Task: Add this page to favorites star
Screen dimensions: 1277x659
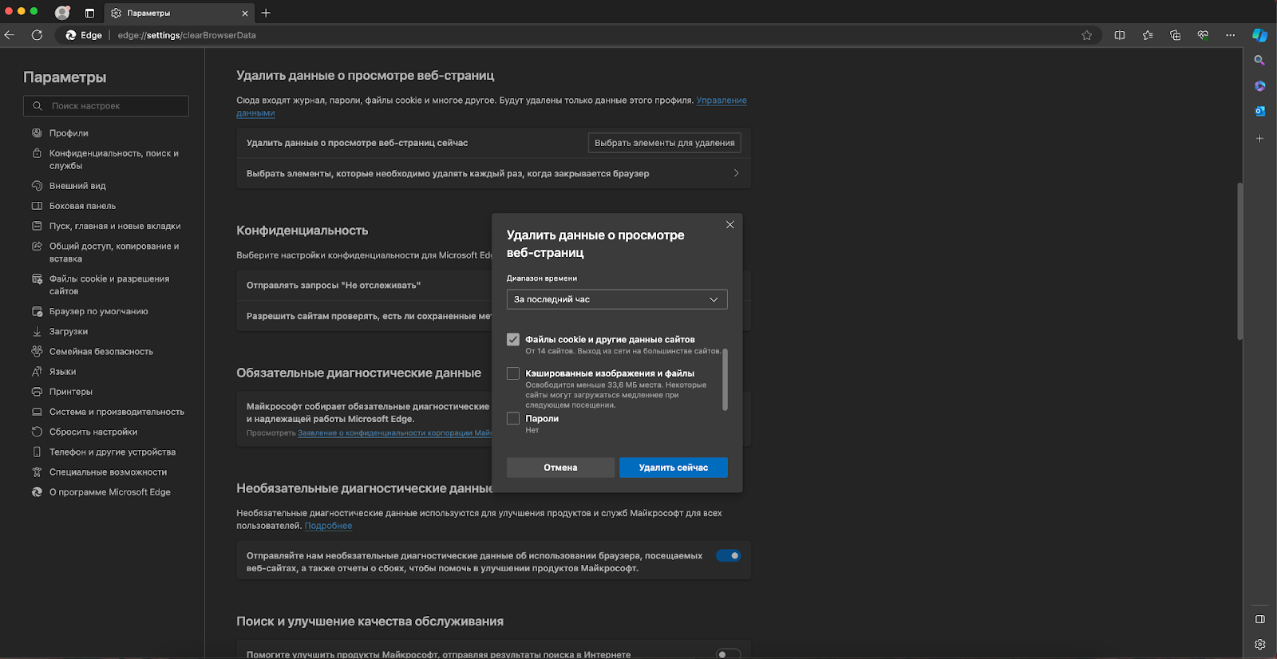Action: click(x=1086, y=35)
